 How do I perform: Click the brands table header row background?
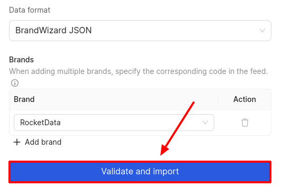(x=140, y=99)
